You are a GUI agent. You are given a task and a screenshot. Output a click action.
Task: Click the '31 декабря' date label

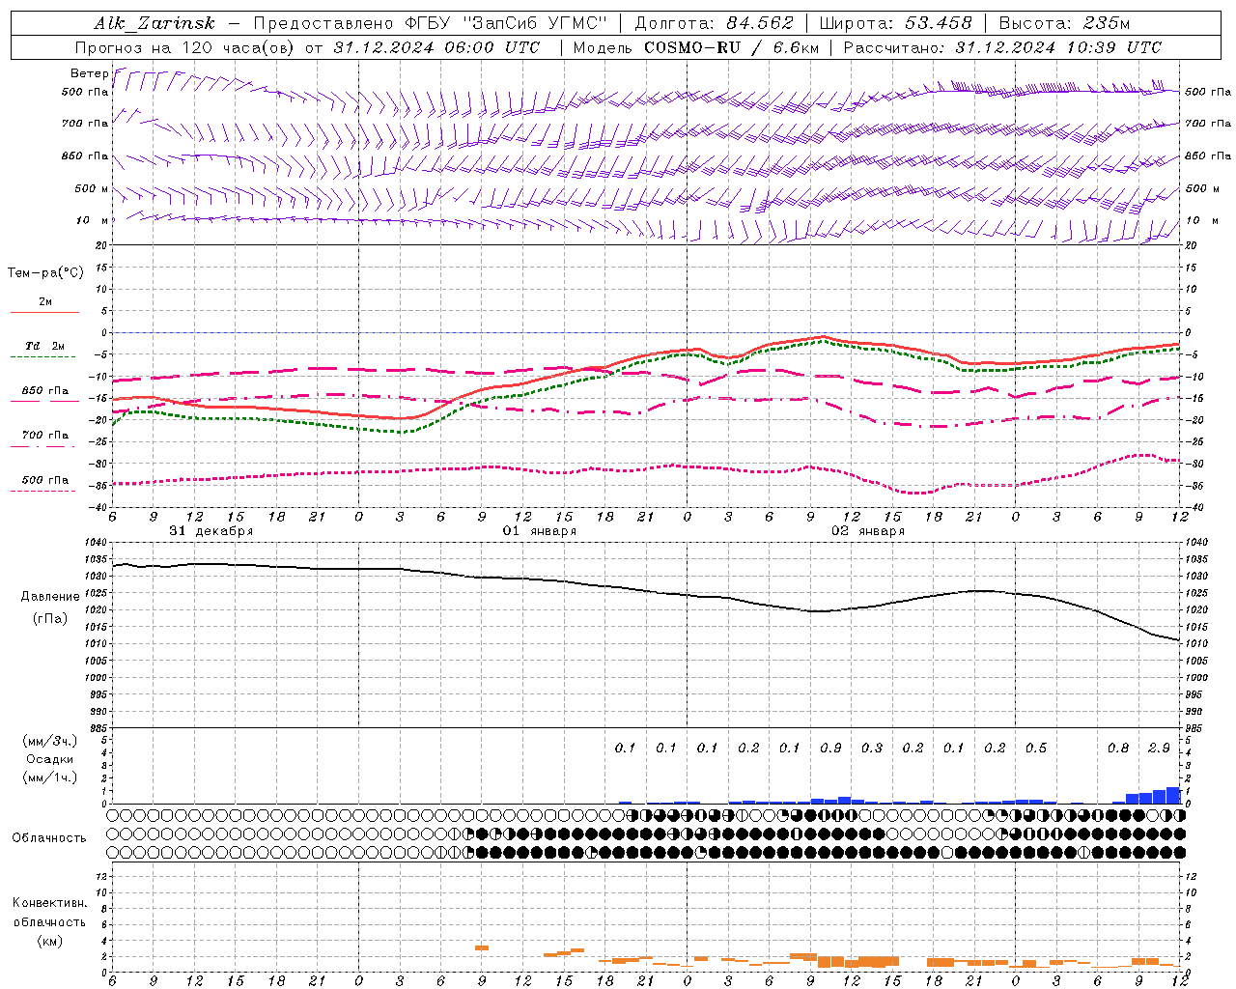(x=211, y=531)
